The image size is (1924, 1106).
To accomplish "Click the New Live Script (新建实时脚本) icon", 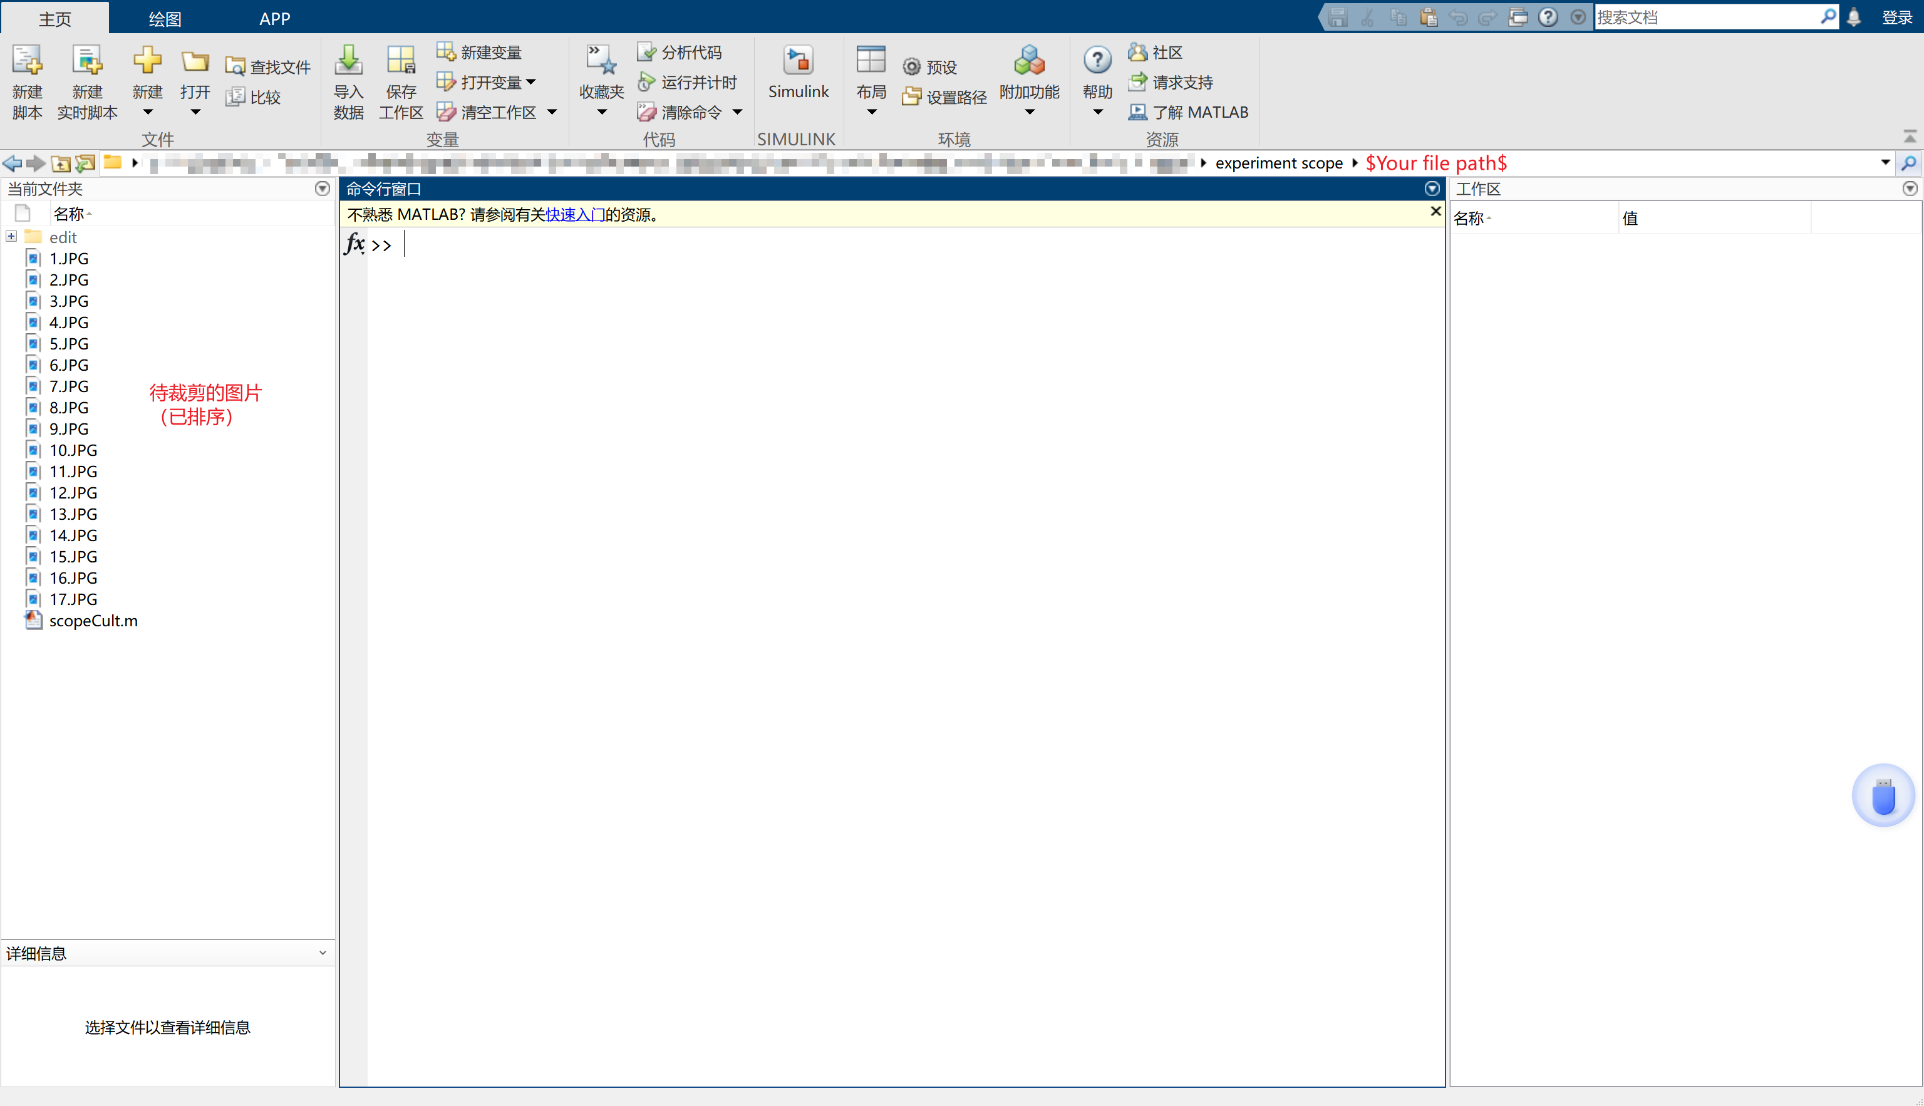I will [x=87, y=61].
